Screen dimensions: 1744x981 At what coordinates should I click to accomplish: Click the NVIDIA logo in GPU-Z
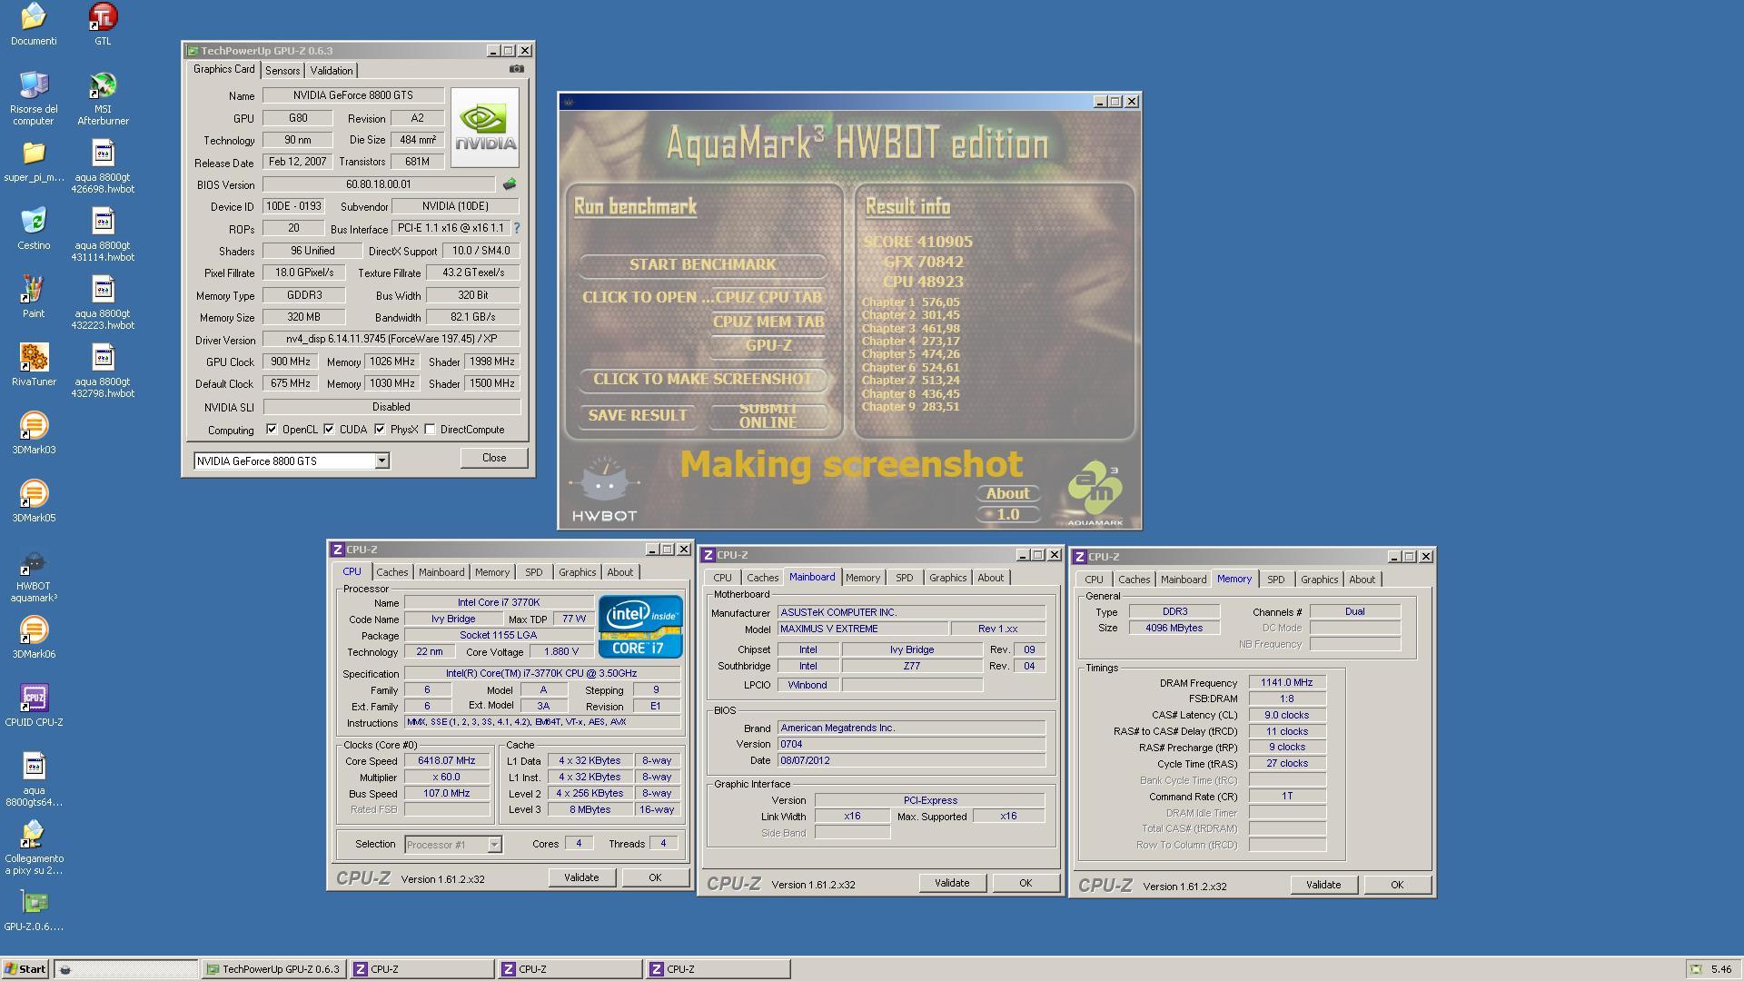click(485, 127)
